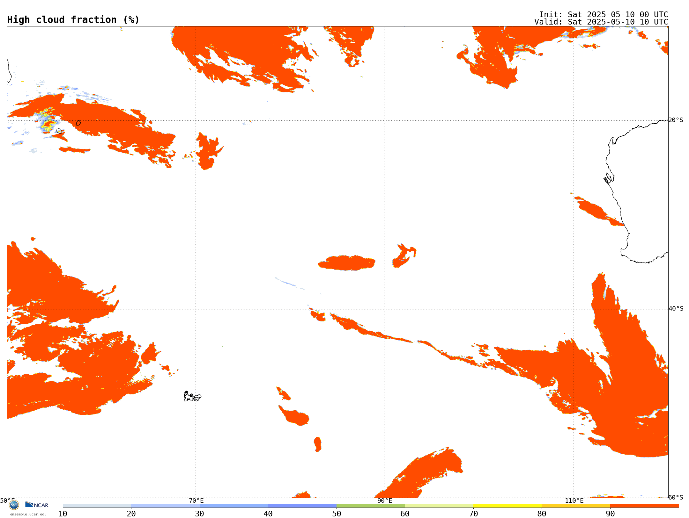
Task: Click the 110°E longitude label
Action: 574,500
